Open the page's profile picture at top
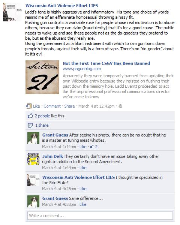Screen dimensions: 180x225 coord(12,12)
